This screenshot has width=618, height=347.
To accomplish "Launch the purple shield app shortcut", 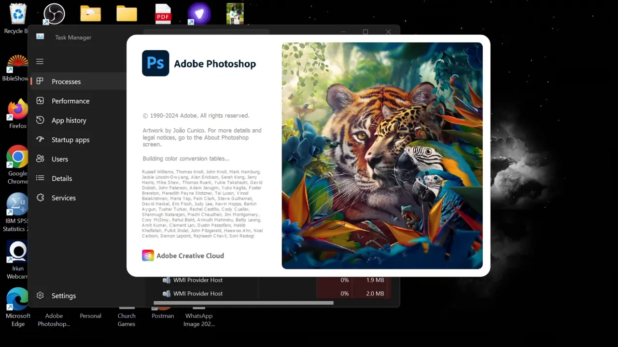I will click(199, 13).
